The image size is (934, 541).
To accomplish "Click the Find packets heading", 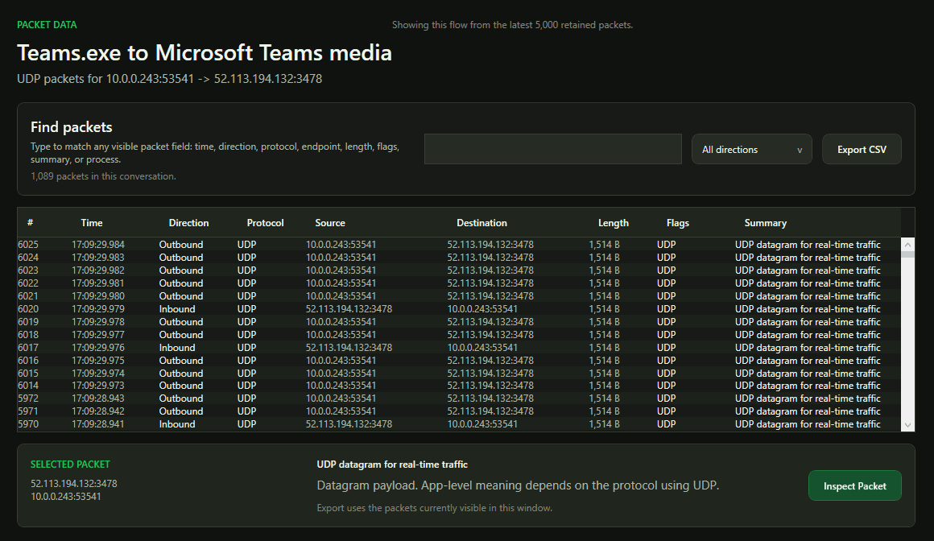I will point(72,127).
